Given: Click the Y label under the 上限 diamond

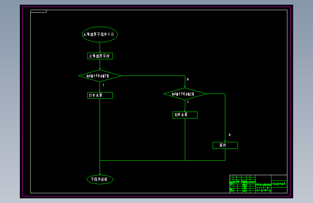Looking at the screenshot, I should [188, 102].
